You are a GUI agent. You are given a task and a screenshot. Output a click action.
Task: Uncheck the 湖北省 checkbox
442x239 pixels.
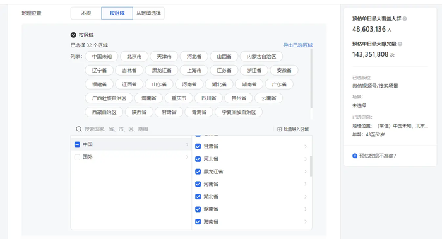point(198,197)
